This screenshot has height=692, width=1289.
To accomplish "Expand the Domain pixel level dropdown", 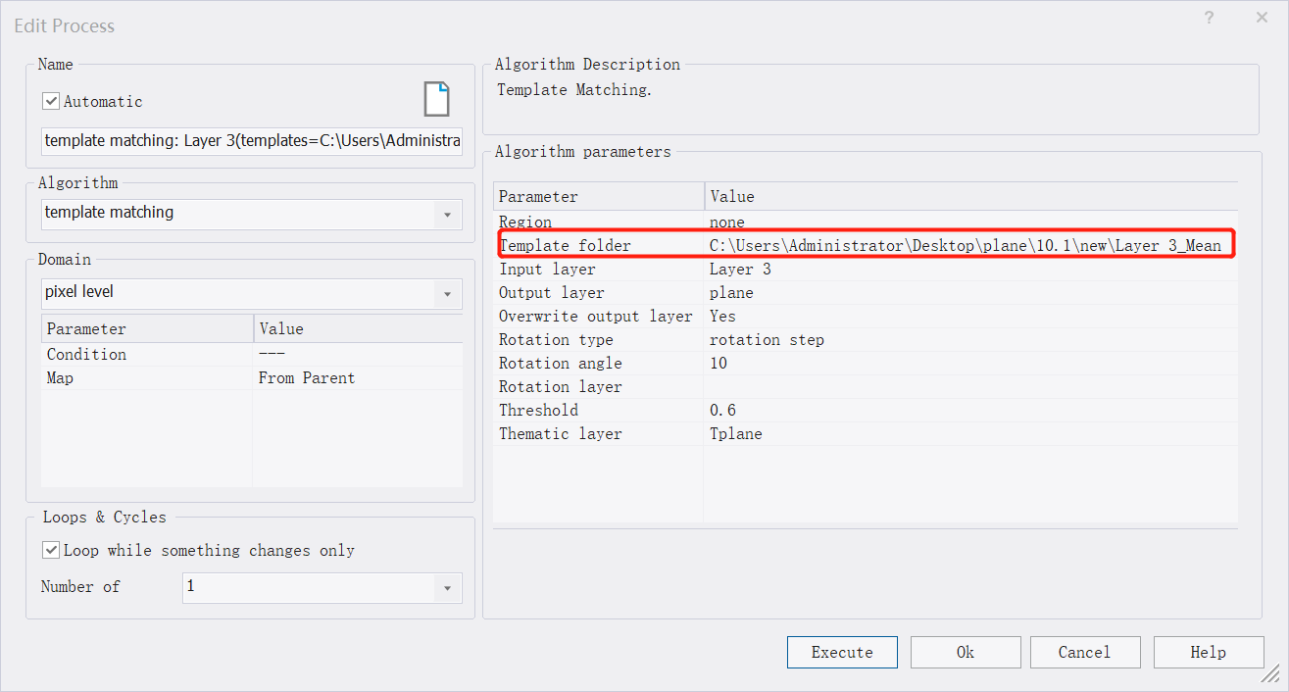I will (x=447, y=293).
